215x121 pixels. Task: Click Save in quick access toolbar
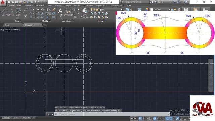pos(16,2)
